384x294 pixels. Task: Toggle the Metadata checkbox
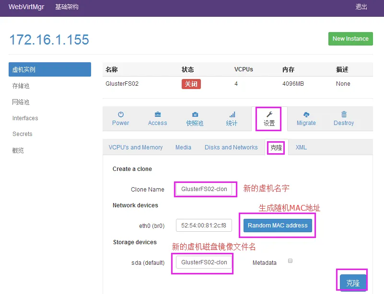pyautogui.click(x=290, y=261)
